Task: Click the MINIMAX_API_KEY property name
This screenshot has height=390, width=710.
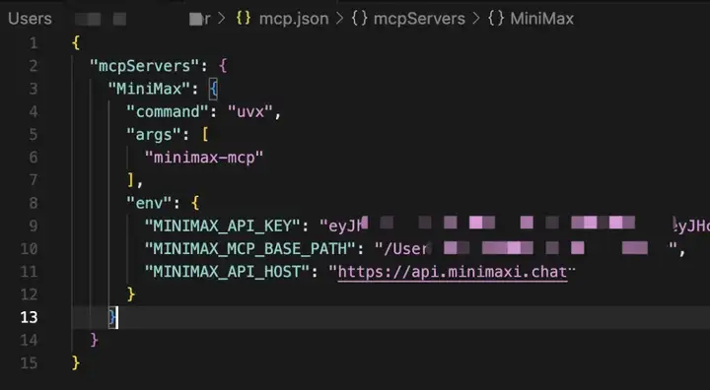Action: (x=222, y=226)
